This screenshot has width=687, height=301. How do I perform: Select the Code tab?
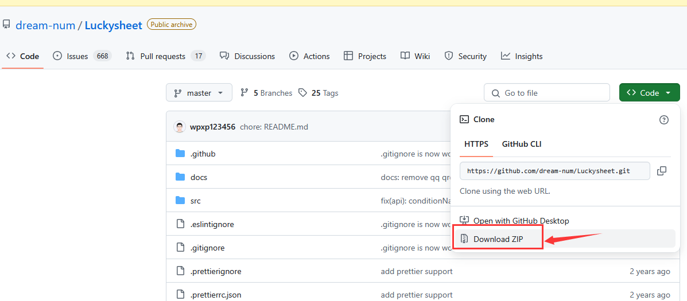coord(23,56)
